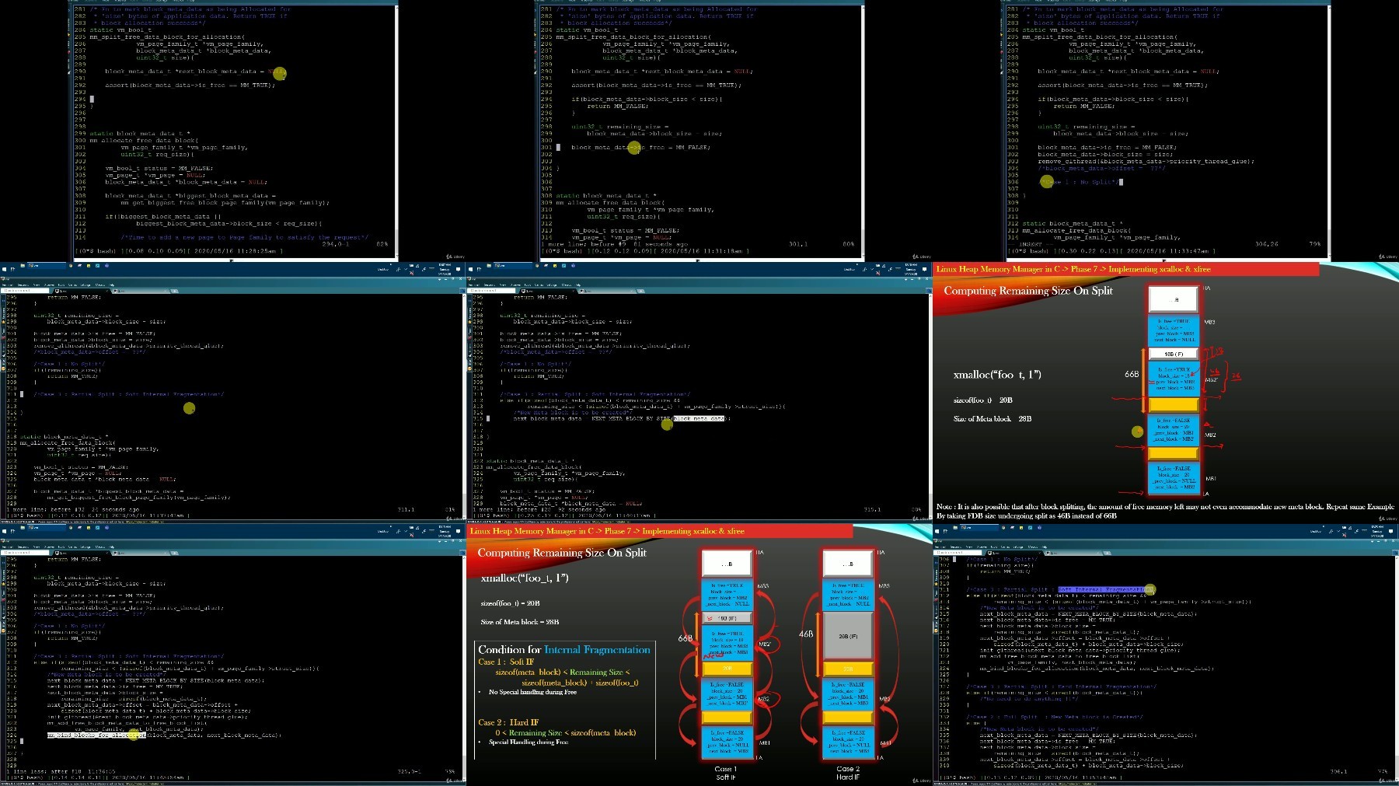The width and height of the screenshot is (1399, 786).
Task: Click the 'Case 1 : Soft IF' heading
Action: [506, 662]
